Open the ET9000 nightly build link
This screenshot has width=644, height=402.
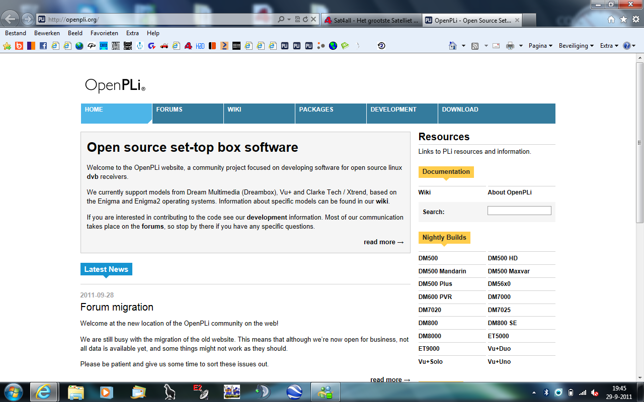[x=429, y=349]
